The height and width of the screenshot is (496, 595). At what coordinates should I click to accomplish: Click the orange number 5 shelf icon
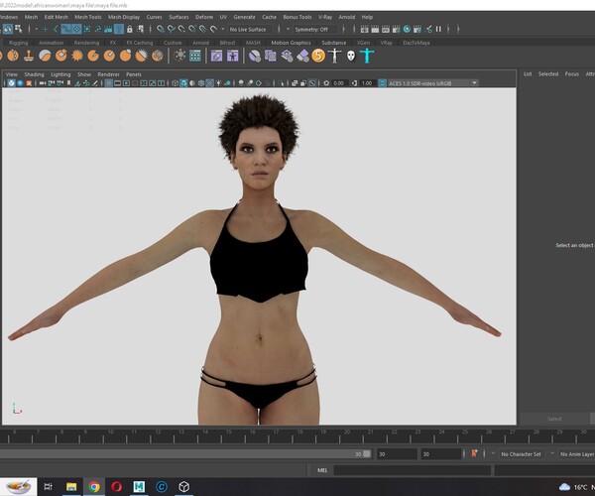point(318,56)
